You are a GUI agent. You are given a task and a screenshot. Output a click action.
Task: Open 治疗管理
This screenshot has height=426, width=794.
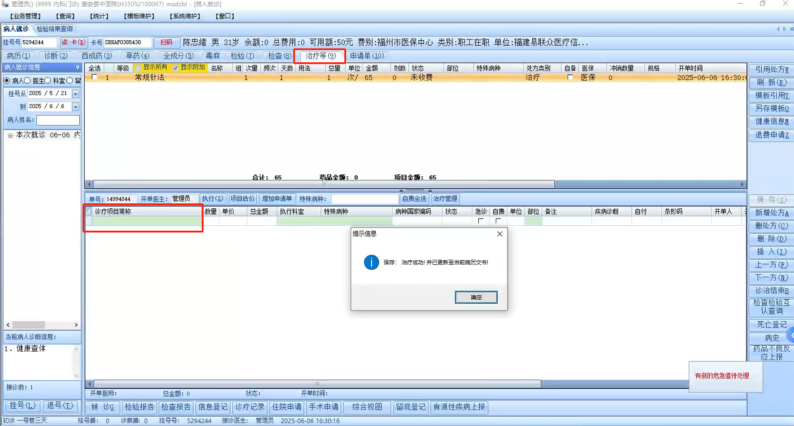[445, 199]
